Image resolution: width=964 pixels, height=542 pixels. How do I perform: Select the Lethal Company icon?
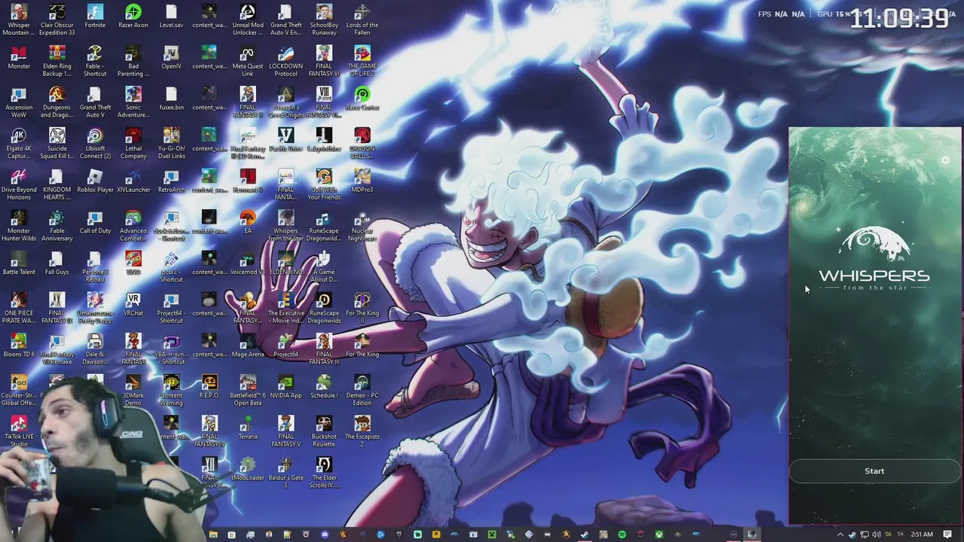point(133,143)
